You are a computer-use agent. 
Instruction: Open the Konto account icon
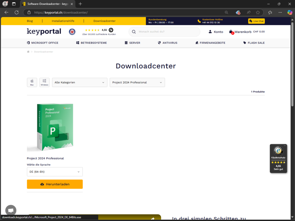[x=210, y=32]
